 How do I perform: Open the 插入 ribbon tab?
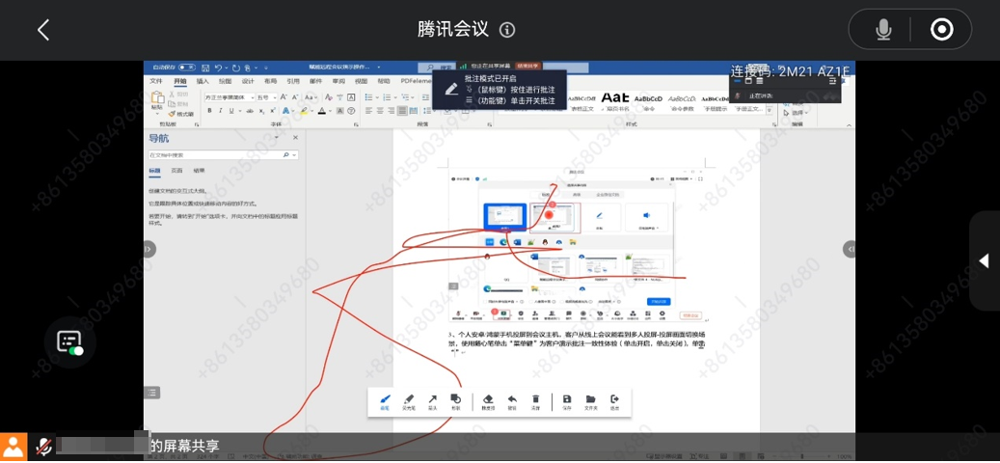click(203, 82)
